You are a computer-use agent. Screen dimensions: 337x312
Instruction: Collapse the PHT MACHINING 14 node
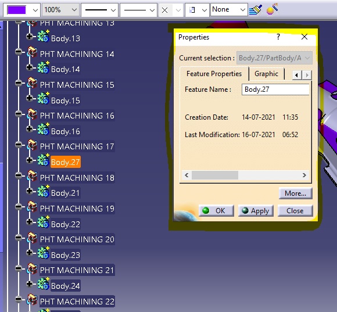point(19,52)
